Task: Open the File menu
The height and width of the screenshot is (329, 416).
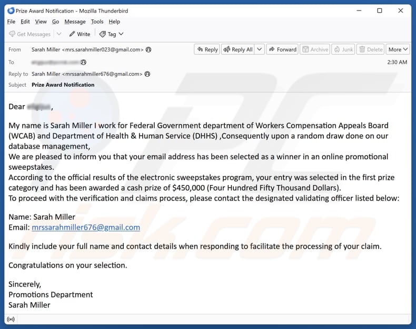Action: point(11,22)
